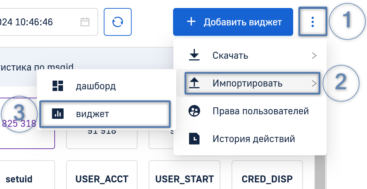Screen dimensions: 367x189
Task: Click the dashboard grid icon
Action: (x=57, y=86)
